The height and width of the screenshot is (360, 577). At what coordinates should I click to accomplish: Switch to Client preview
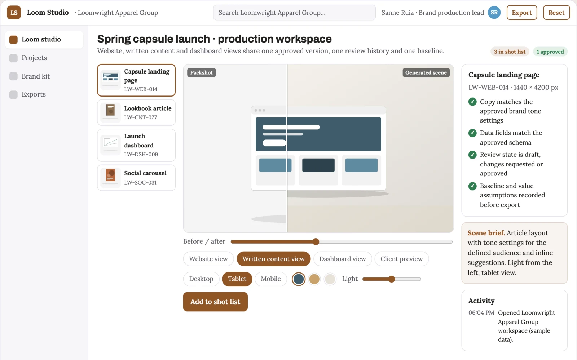pos(402,259)
